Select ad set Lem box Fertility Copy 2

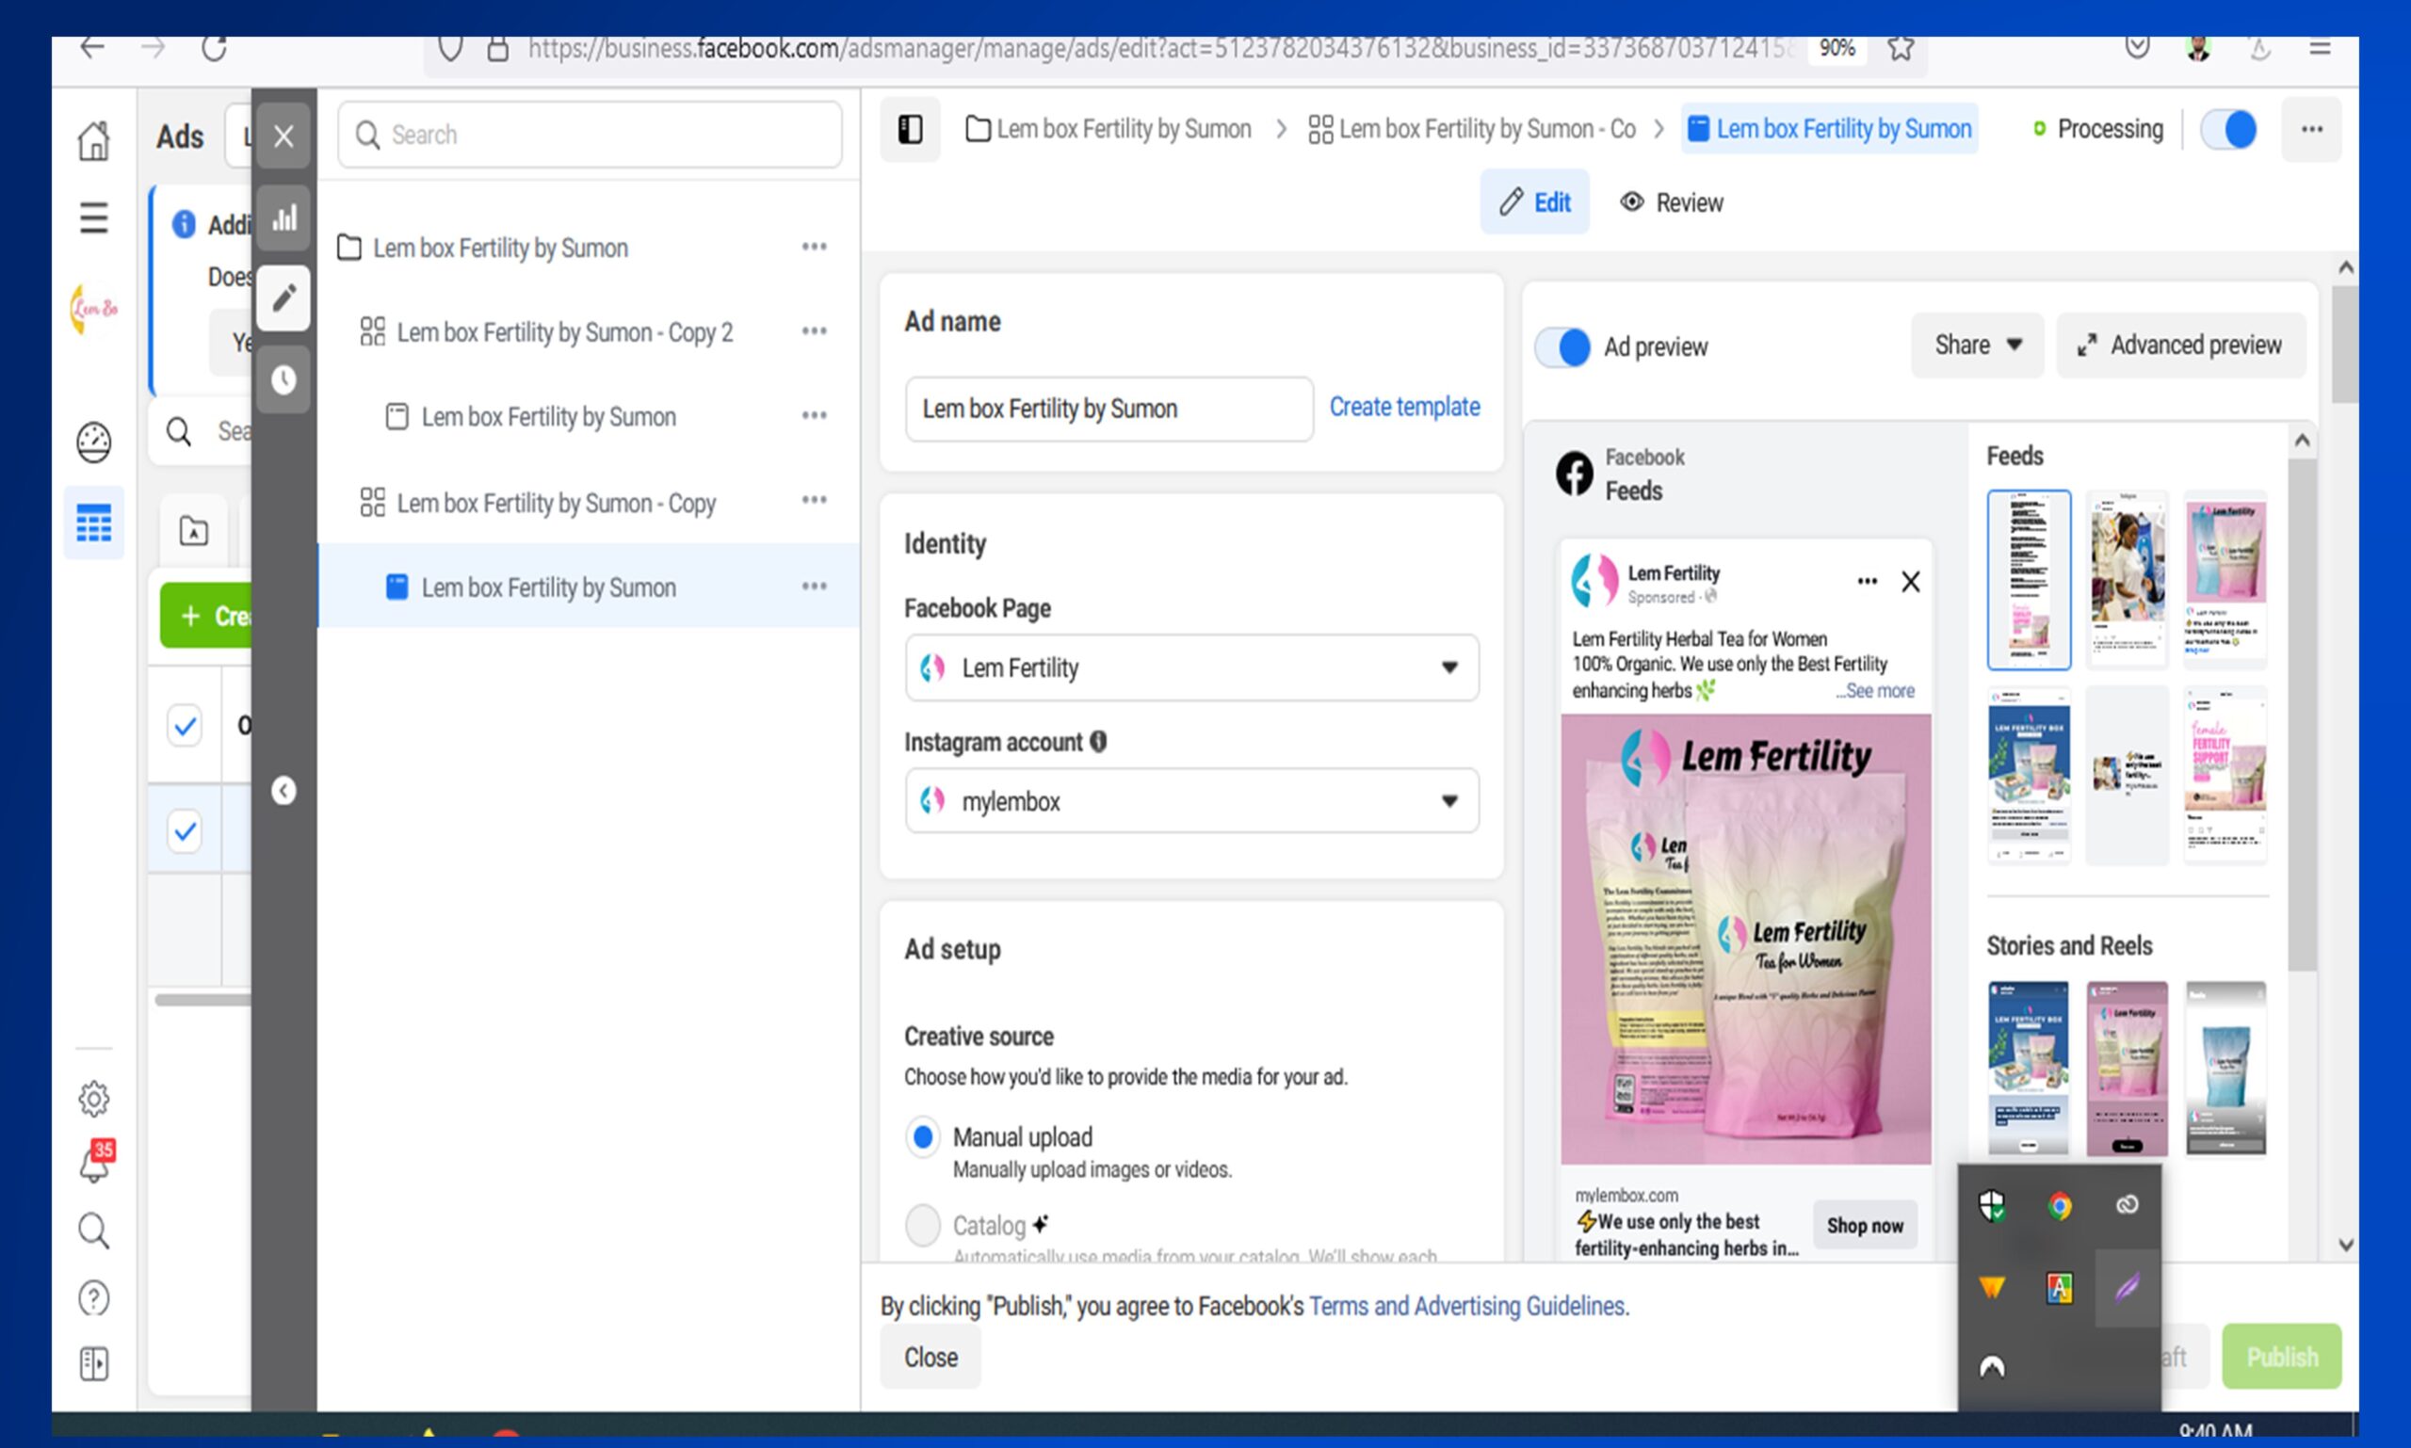pyautogui.click(x=565, y=332)
